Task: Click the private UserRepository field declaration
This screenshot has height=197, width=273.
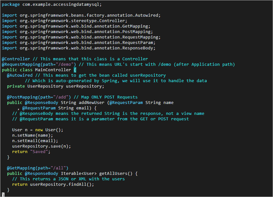Action: coord(55,86)
